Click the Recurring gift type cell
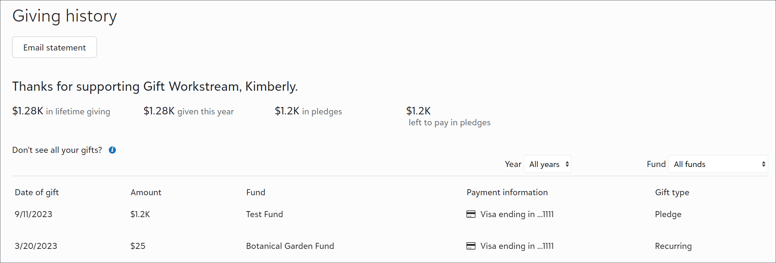Image resolution: width=776 pixels, height=263 pixels. click(x=673, y=246)
